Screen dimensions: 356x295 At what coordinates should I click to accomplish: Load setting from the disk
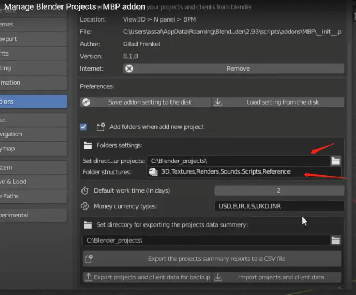pos(278,102)
